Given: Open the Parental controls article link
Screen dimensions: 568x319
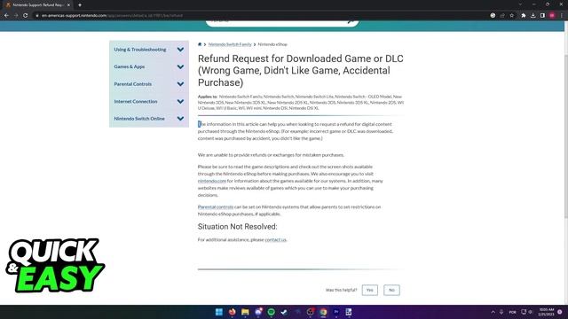Looking at the screenshot, I should pyautogui.click(x=216, y=206).
